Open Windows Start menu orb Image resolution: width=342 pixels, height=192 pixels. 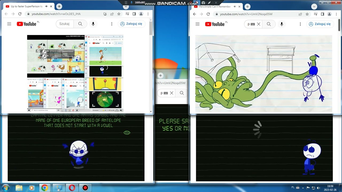pyautogui.click(x=6, y=187)
